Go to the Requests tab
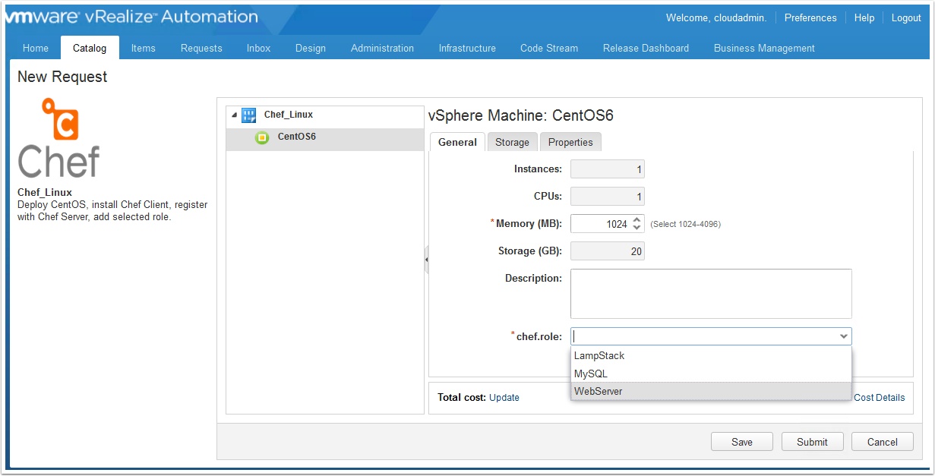 click(201, 48)
